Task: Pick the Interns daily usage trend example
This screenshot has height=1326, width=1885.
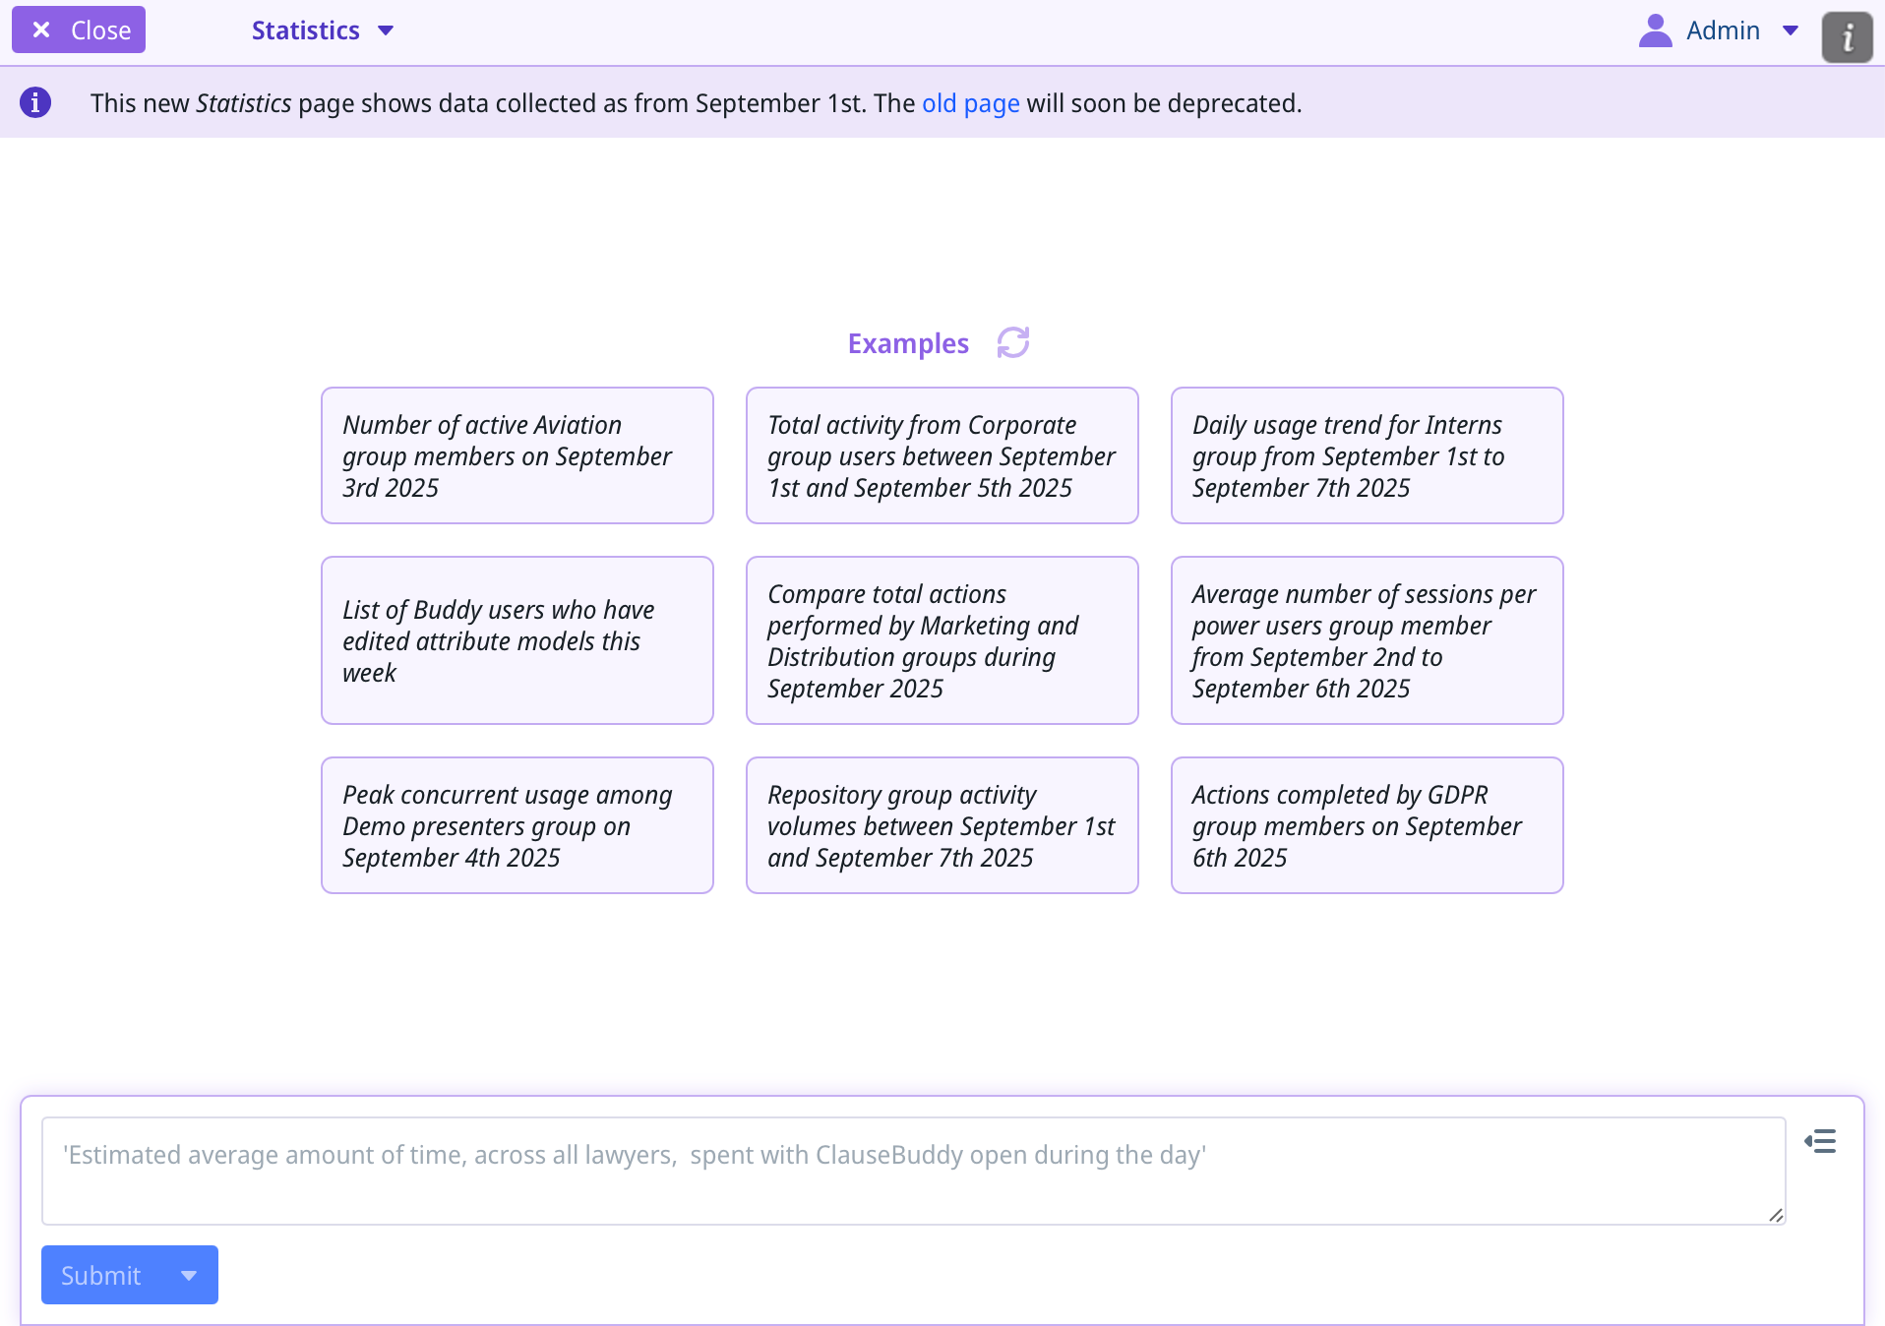Action: (x=1368, y=455)
